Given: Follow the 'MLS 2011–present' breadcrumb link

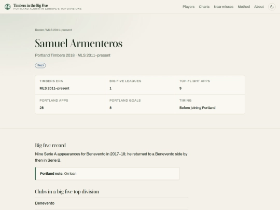Looking at the screenshot, I should click(x=59, y=30).
